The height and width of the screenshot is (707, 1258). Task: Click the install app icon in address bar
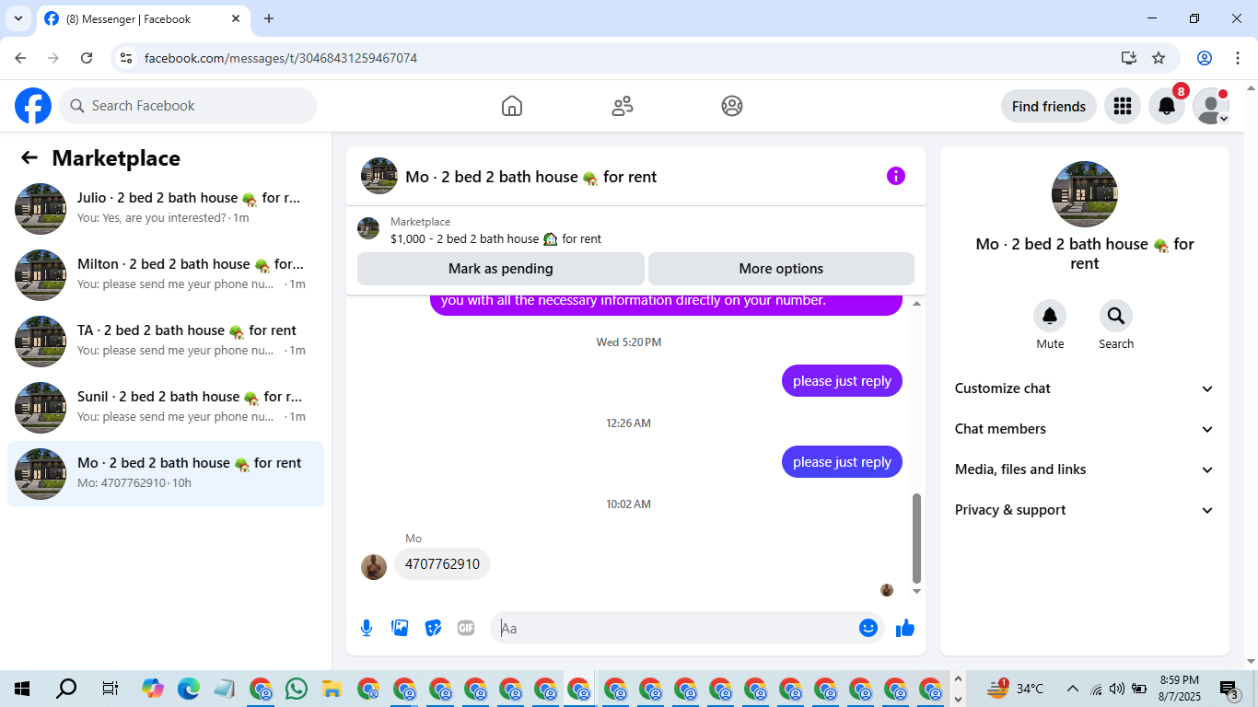click(1129, 58)
